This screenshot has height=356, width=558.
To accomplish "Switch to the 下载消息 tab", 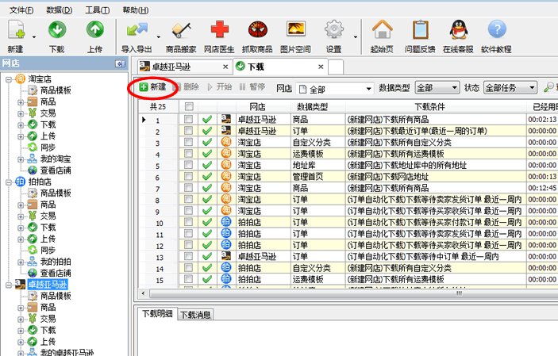I will pyautogui.click(x=195, y=315).
